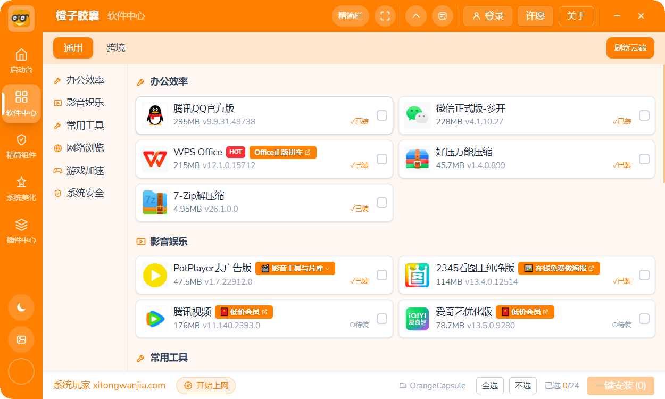Image resolution: width=665 pixels, height=399 pixels.
Task: Switch to the 跨境 tab
Action: 116,48
